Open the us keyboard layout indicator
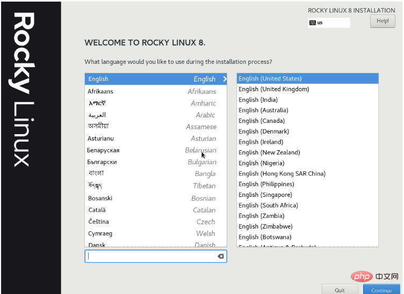This screenshot has width=404, height=294. tap(329, 23)
